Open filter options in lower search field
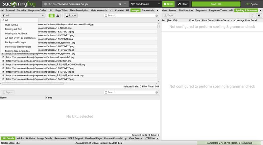 click(156, 92)
